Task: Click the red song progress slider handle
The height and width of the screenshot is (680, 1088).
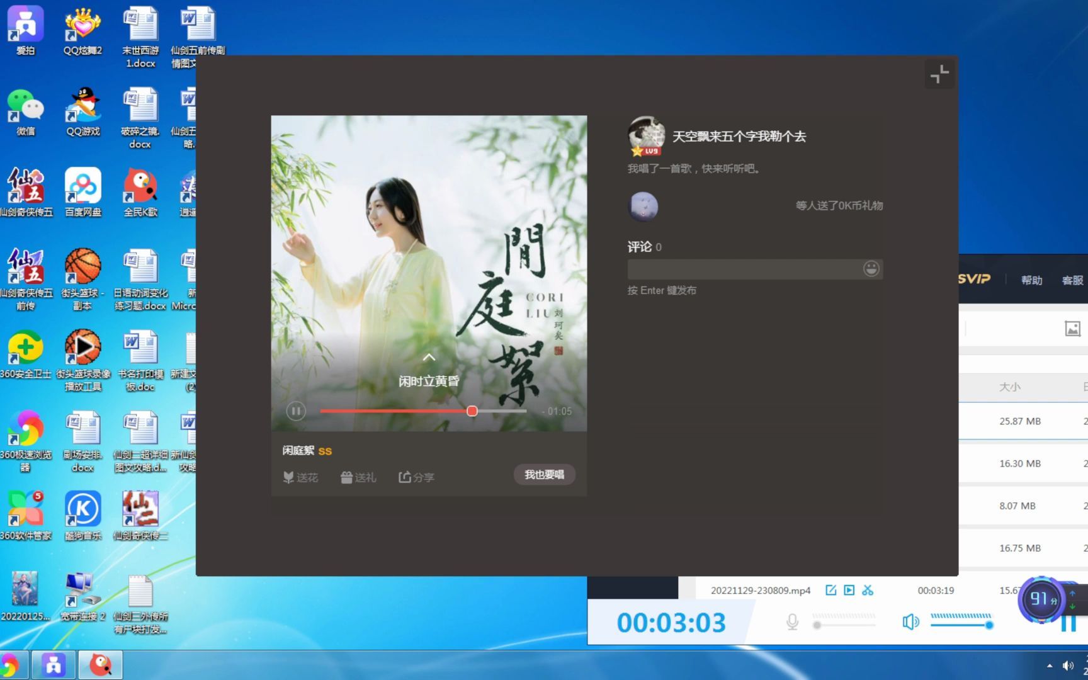Action: tap(472, 411)
